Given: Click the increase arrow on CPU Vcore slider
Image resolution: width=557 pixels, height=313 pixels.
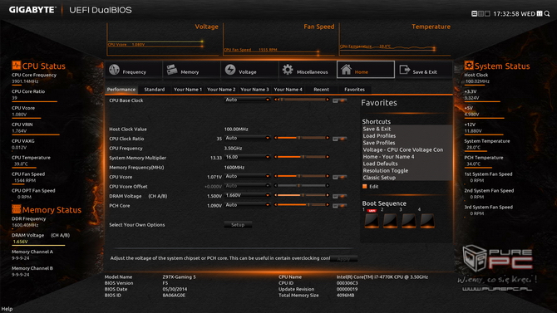Looking at the screenshot, I should pos(328,176).
